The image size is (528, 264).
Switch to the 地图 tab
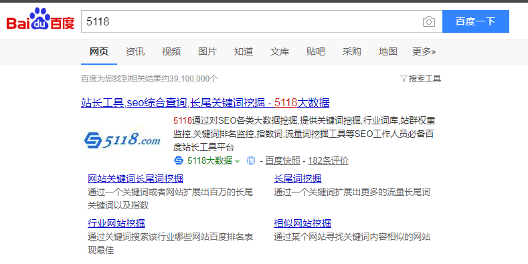pyautogui.click(x=388, y=51)
